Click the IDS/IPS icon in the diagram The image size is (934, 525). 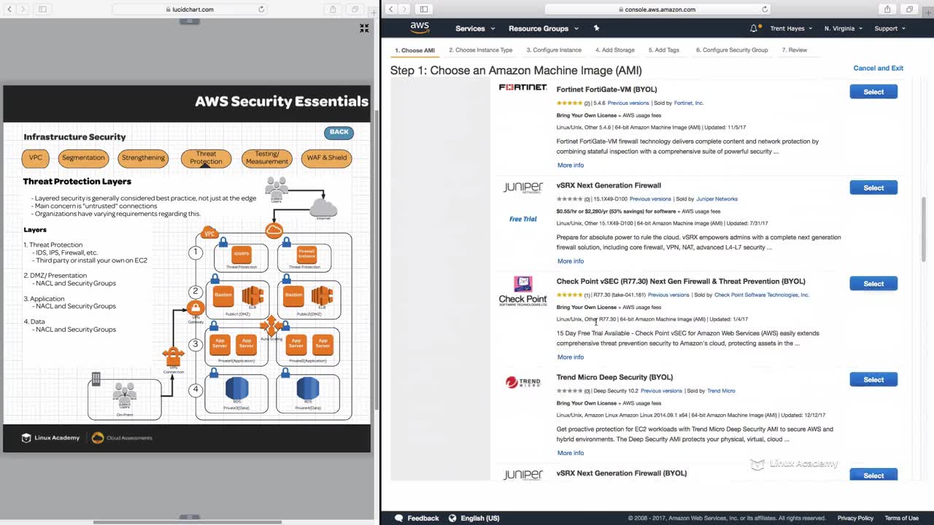click(x=242, y=254)
